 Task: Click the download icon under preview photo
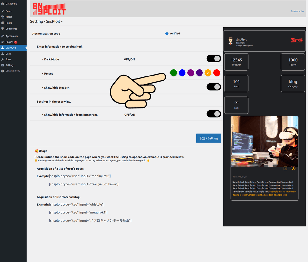pyautogui.click(x=293, y=168)
